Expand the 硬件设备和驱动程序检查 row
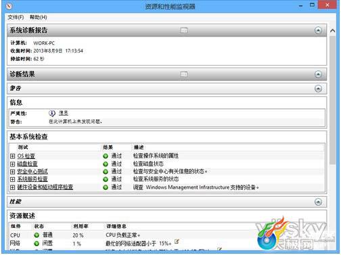Screen dimensions: 341x255 [13, 187]
